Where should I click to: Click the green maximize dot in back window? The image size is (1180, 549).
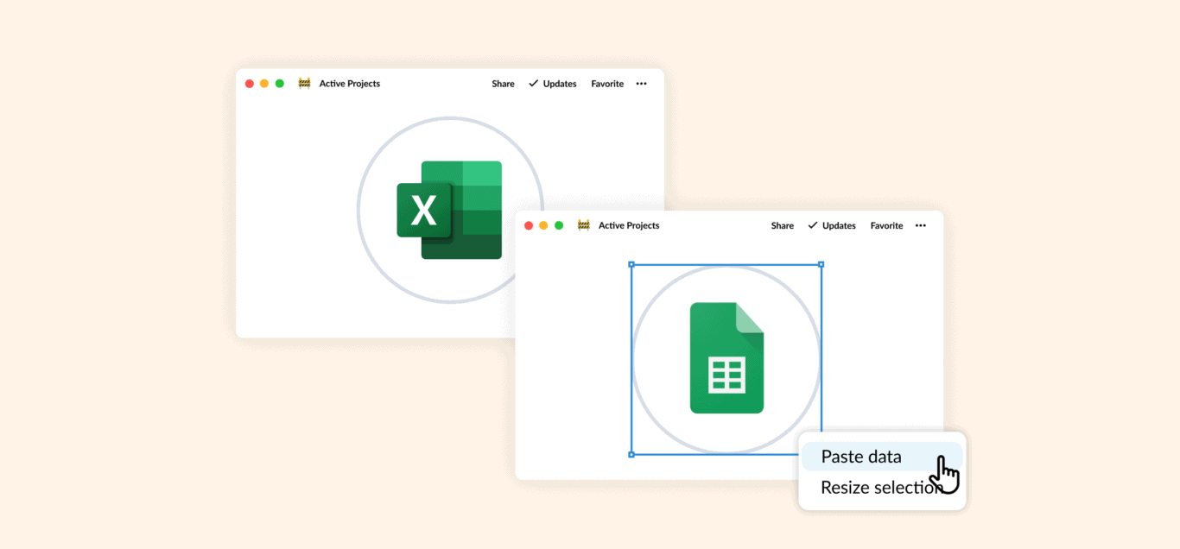[x=279, y=84]
